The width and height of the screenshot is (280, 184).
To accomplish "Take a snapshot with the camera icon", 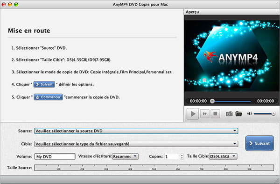I will pos(229,114).
